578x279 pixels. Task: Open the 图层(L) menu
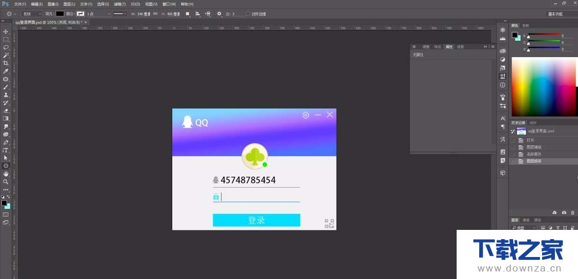pyautogui.click(x=69, y=4)
